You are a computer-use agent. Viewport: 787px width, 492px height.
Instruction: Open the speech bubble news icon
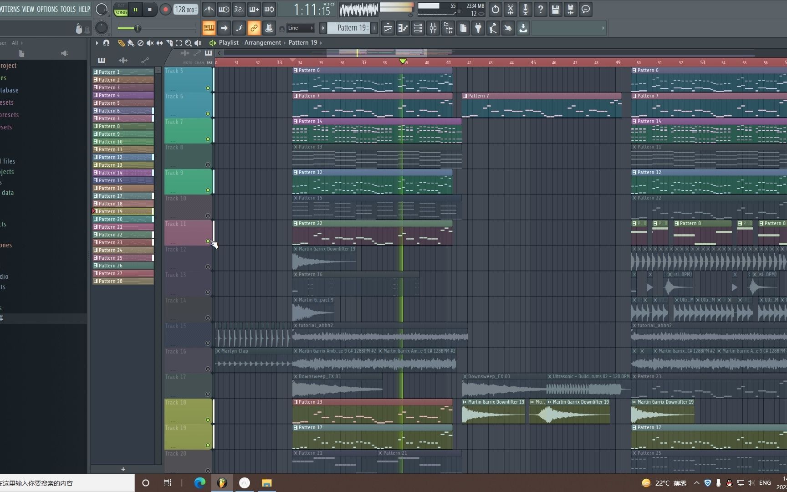click(x=586, y=9)
